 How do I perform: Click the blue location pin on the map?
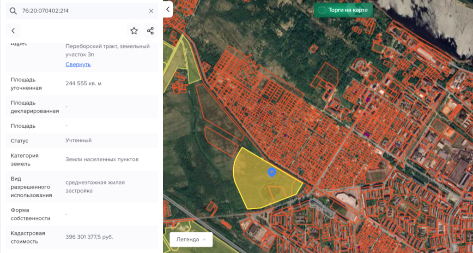(272, 172)
